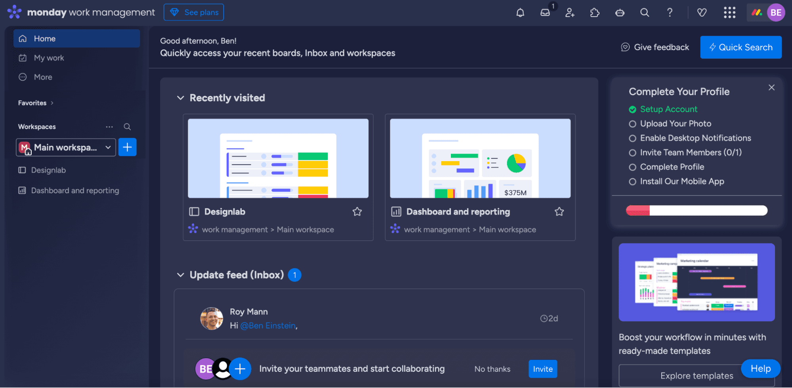The height and width of the screenshot is (388, 792).
Task: Open the autopilot robot icon
Action: coord(620,13)
